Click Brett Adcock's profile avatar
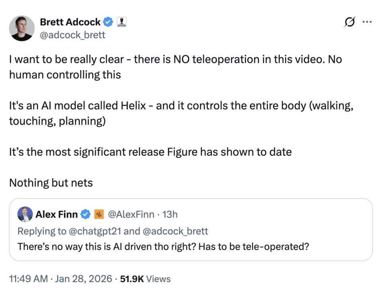 22,29
